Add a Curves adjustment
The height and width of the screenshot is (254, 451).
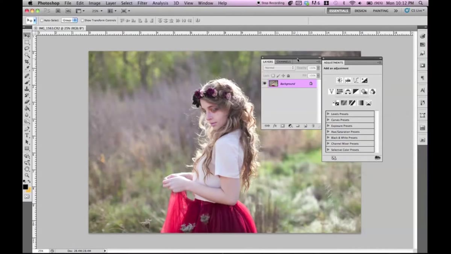(x=356, y=80)
